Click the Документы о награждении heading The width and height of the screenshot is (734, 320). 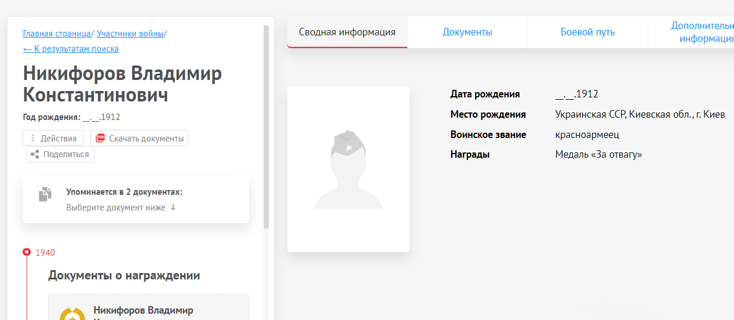124,275
